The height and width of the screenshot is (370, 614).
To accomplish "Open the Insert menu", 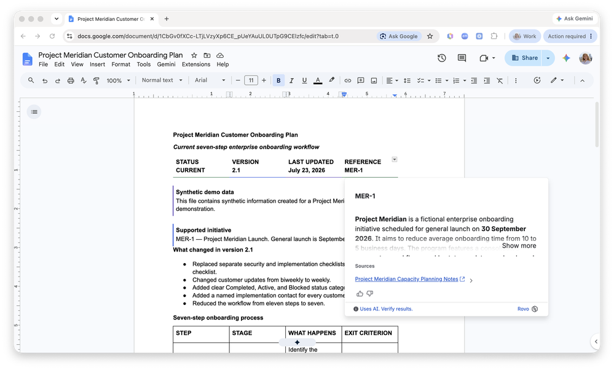I will [97, 64].
